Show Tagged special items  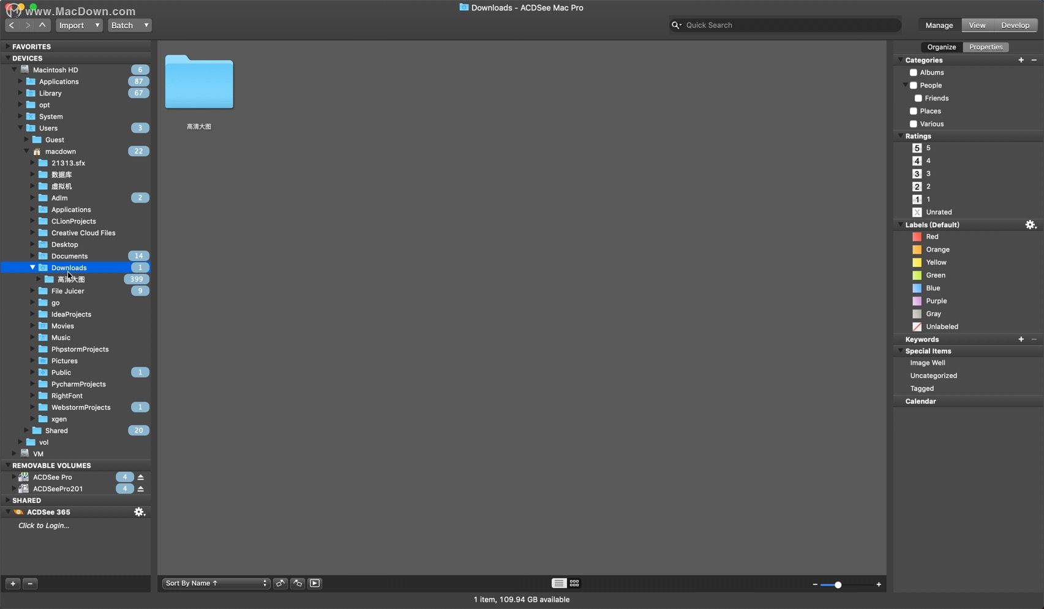tap(922, 389)
